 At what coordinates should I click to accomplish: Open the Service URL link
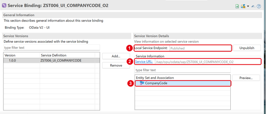point(144,62)
